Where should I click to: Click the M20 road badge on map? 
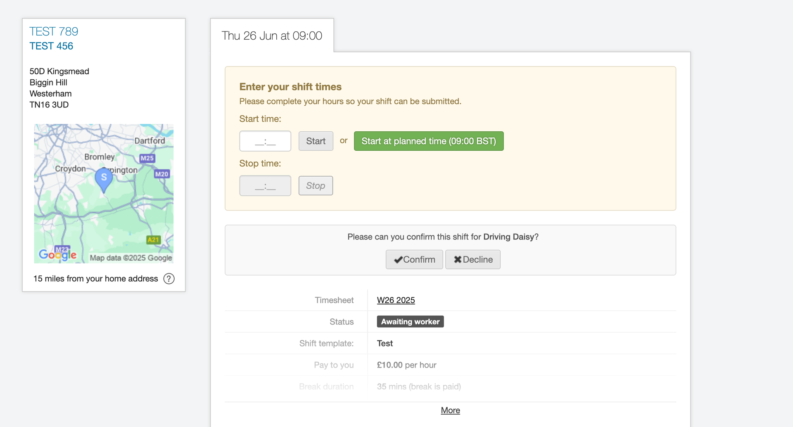click(161, 174)
